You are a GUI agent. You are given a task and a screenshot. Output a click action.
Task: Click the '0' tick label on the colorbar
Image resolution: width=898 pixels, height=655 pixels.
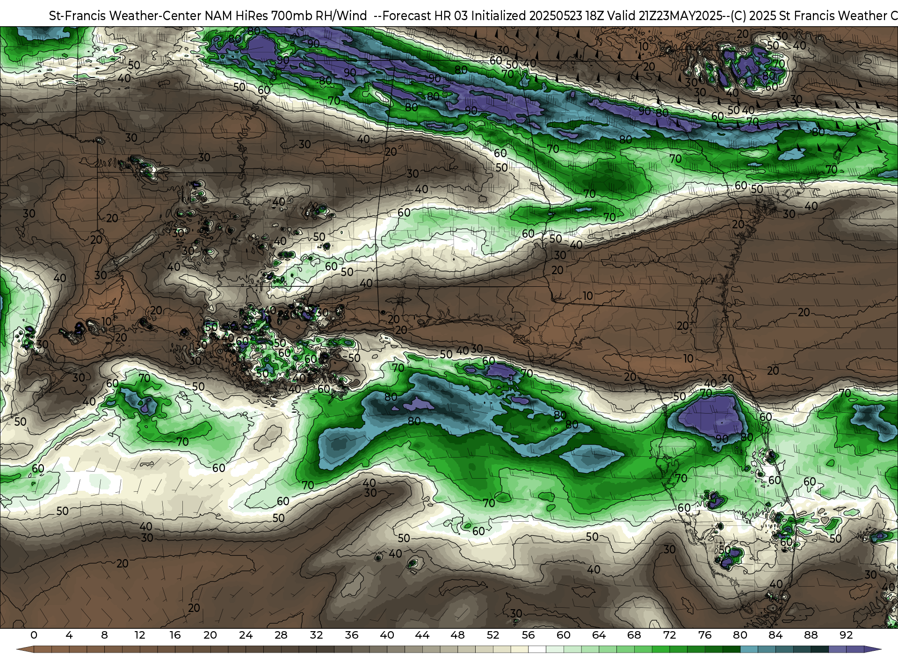[34, 635]
